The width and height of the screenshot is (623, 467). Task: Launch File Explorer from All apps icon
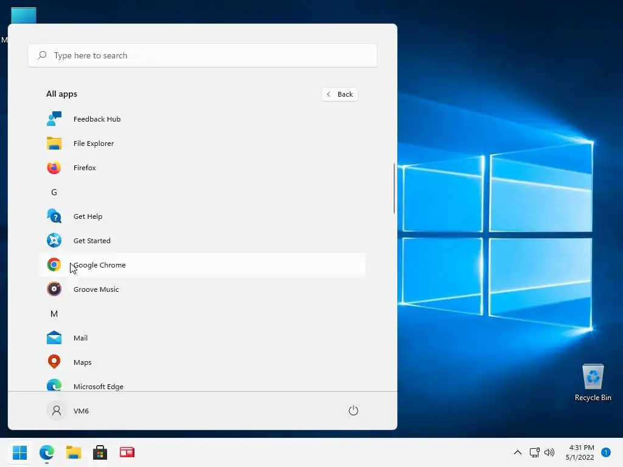click(x=54, y=143)
